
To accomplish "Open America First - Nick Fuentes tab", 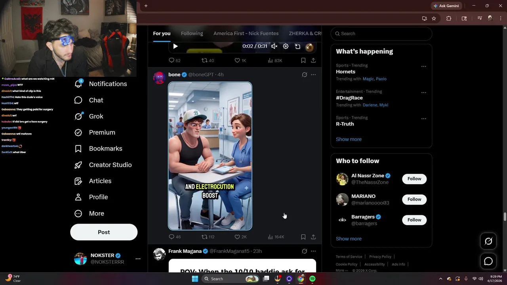I will (x=246, y=33).
